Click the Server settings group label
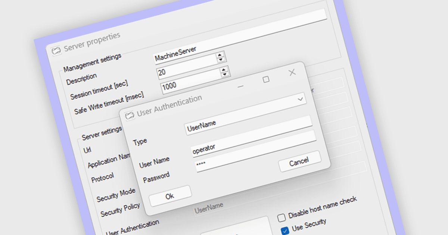Image resolution: width=448 pixels, height=235 pixels. [102, 133]
